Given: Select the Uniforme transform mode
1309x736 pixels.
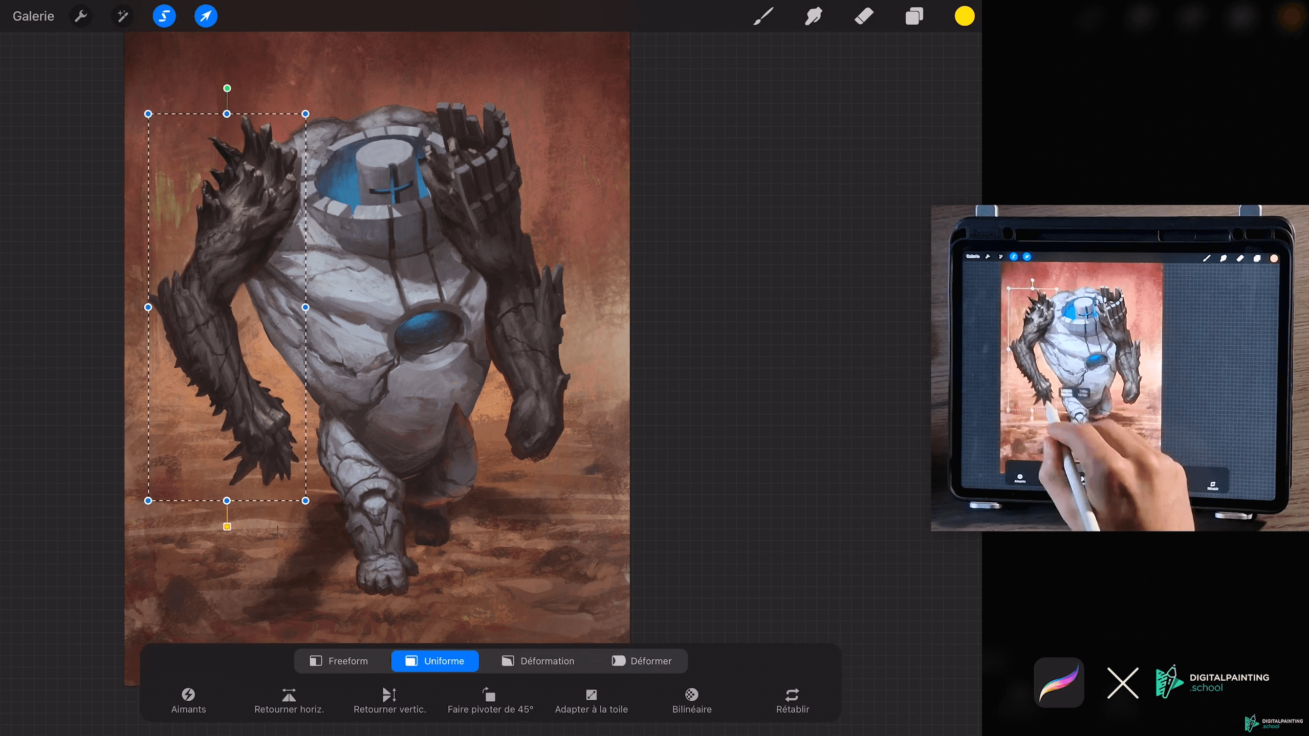Looking at the screenshot, I should coord(435,661).
